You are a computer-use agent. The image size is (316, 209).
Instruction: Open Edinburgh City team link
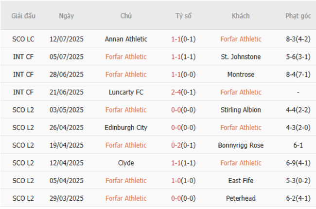tap(126, 128)
